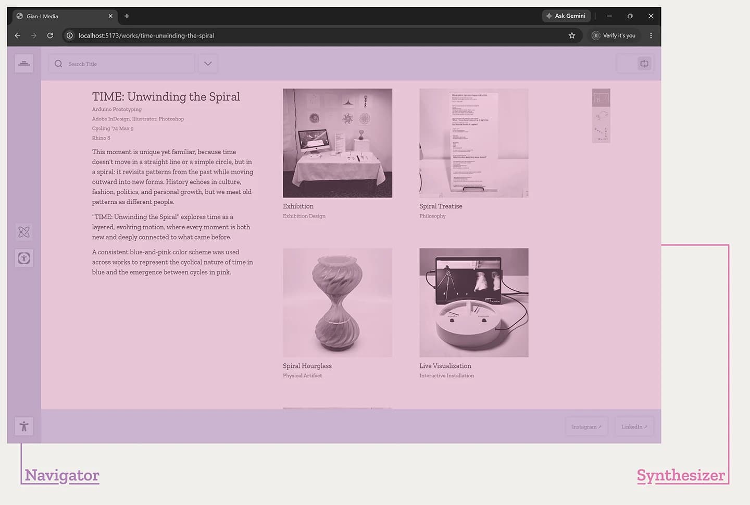Click the Verify it's you profile button
The height and width of the screenshot is (505, 750).
coord(614,35)
